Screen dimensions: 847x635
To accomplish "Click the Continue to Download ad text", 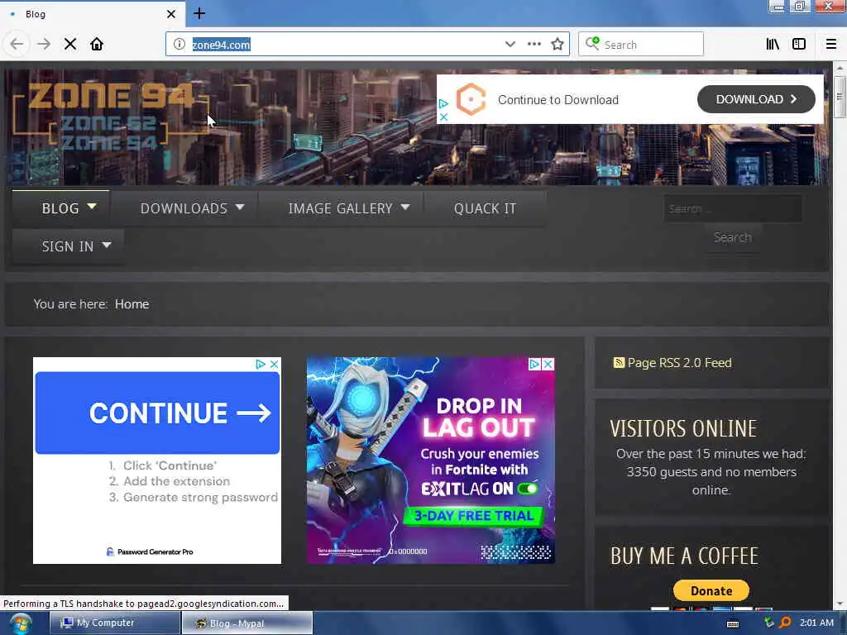I will click(x=558, y=100).
